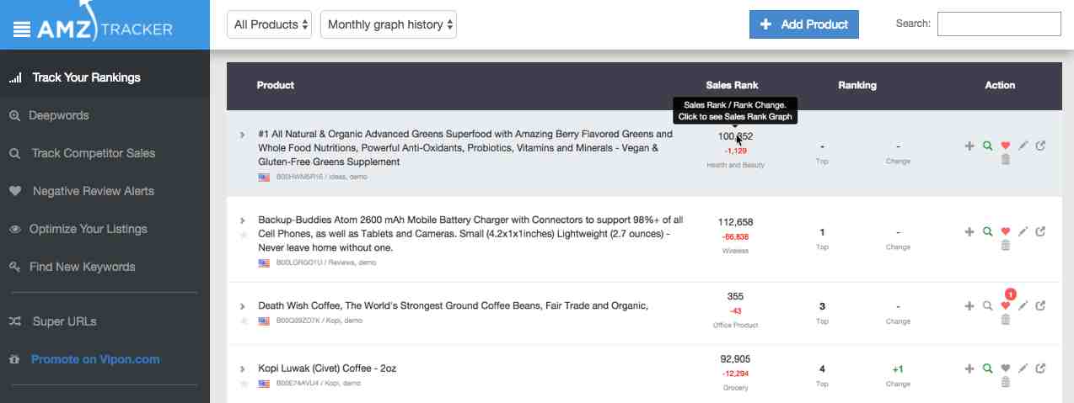Click the Add Product button
The height and width of the screenshot is (403, 1074).
pos(803,24)
